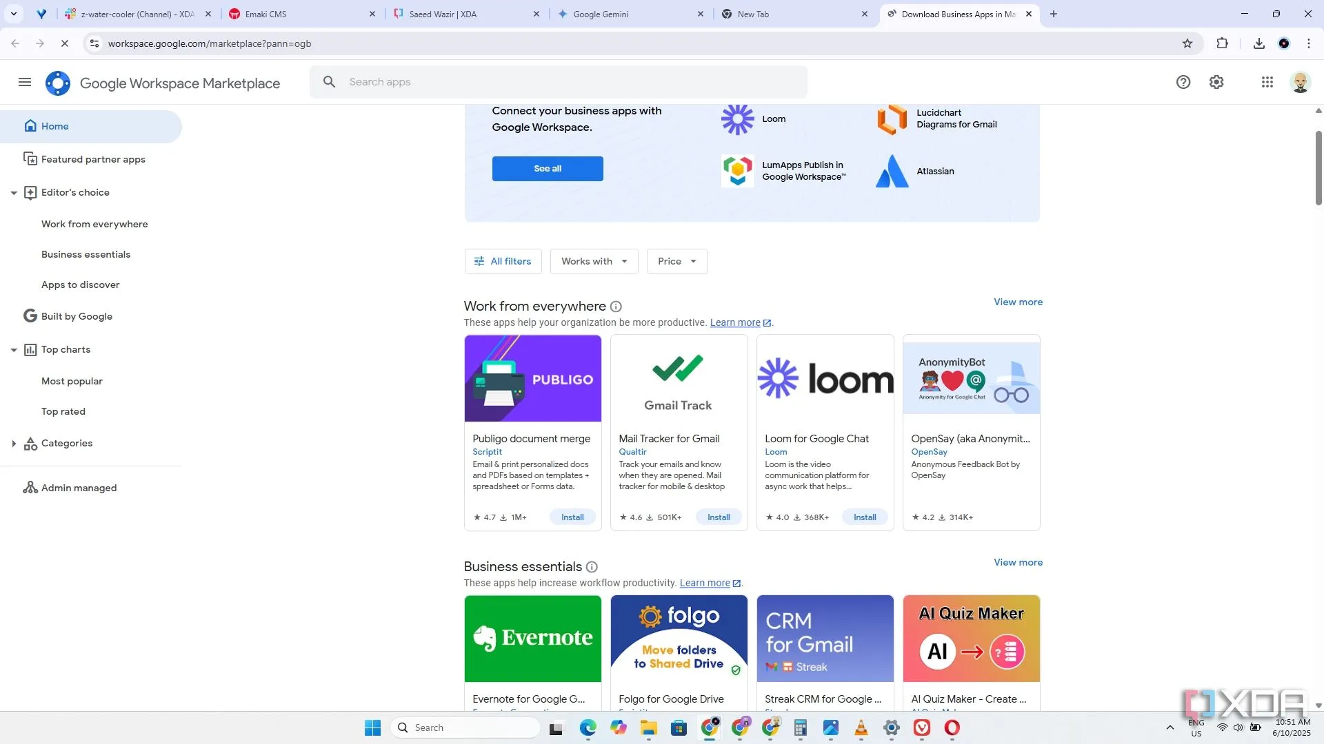1324x744 pixels.
Task: Open File Explorer from the taskbar
Action: (x=648, y=727)
